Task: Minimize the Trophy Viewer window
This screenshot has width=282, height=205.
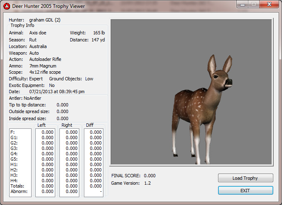Action: (243, 4)
